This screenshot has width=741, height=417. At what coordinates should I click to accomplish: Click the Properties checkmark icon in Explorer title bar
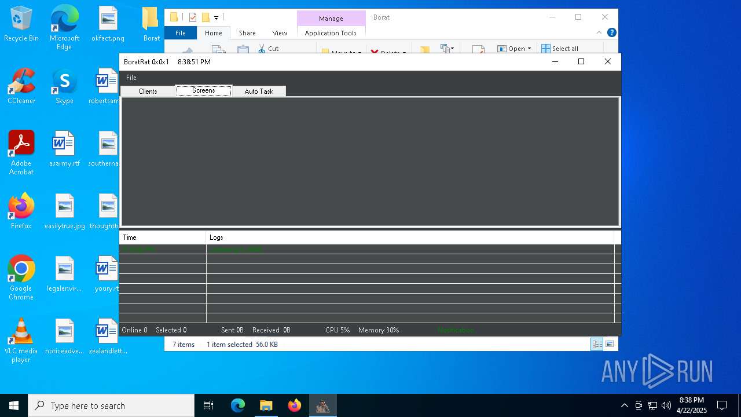193,17
